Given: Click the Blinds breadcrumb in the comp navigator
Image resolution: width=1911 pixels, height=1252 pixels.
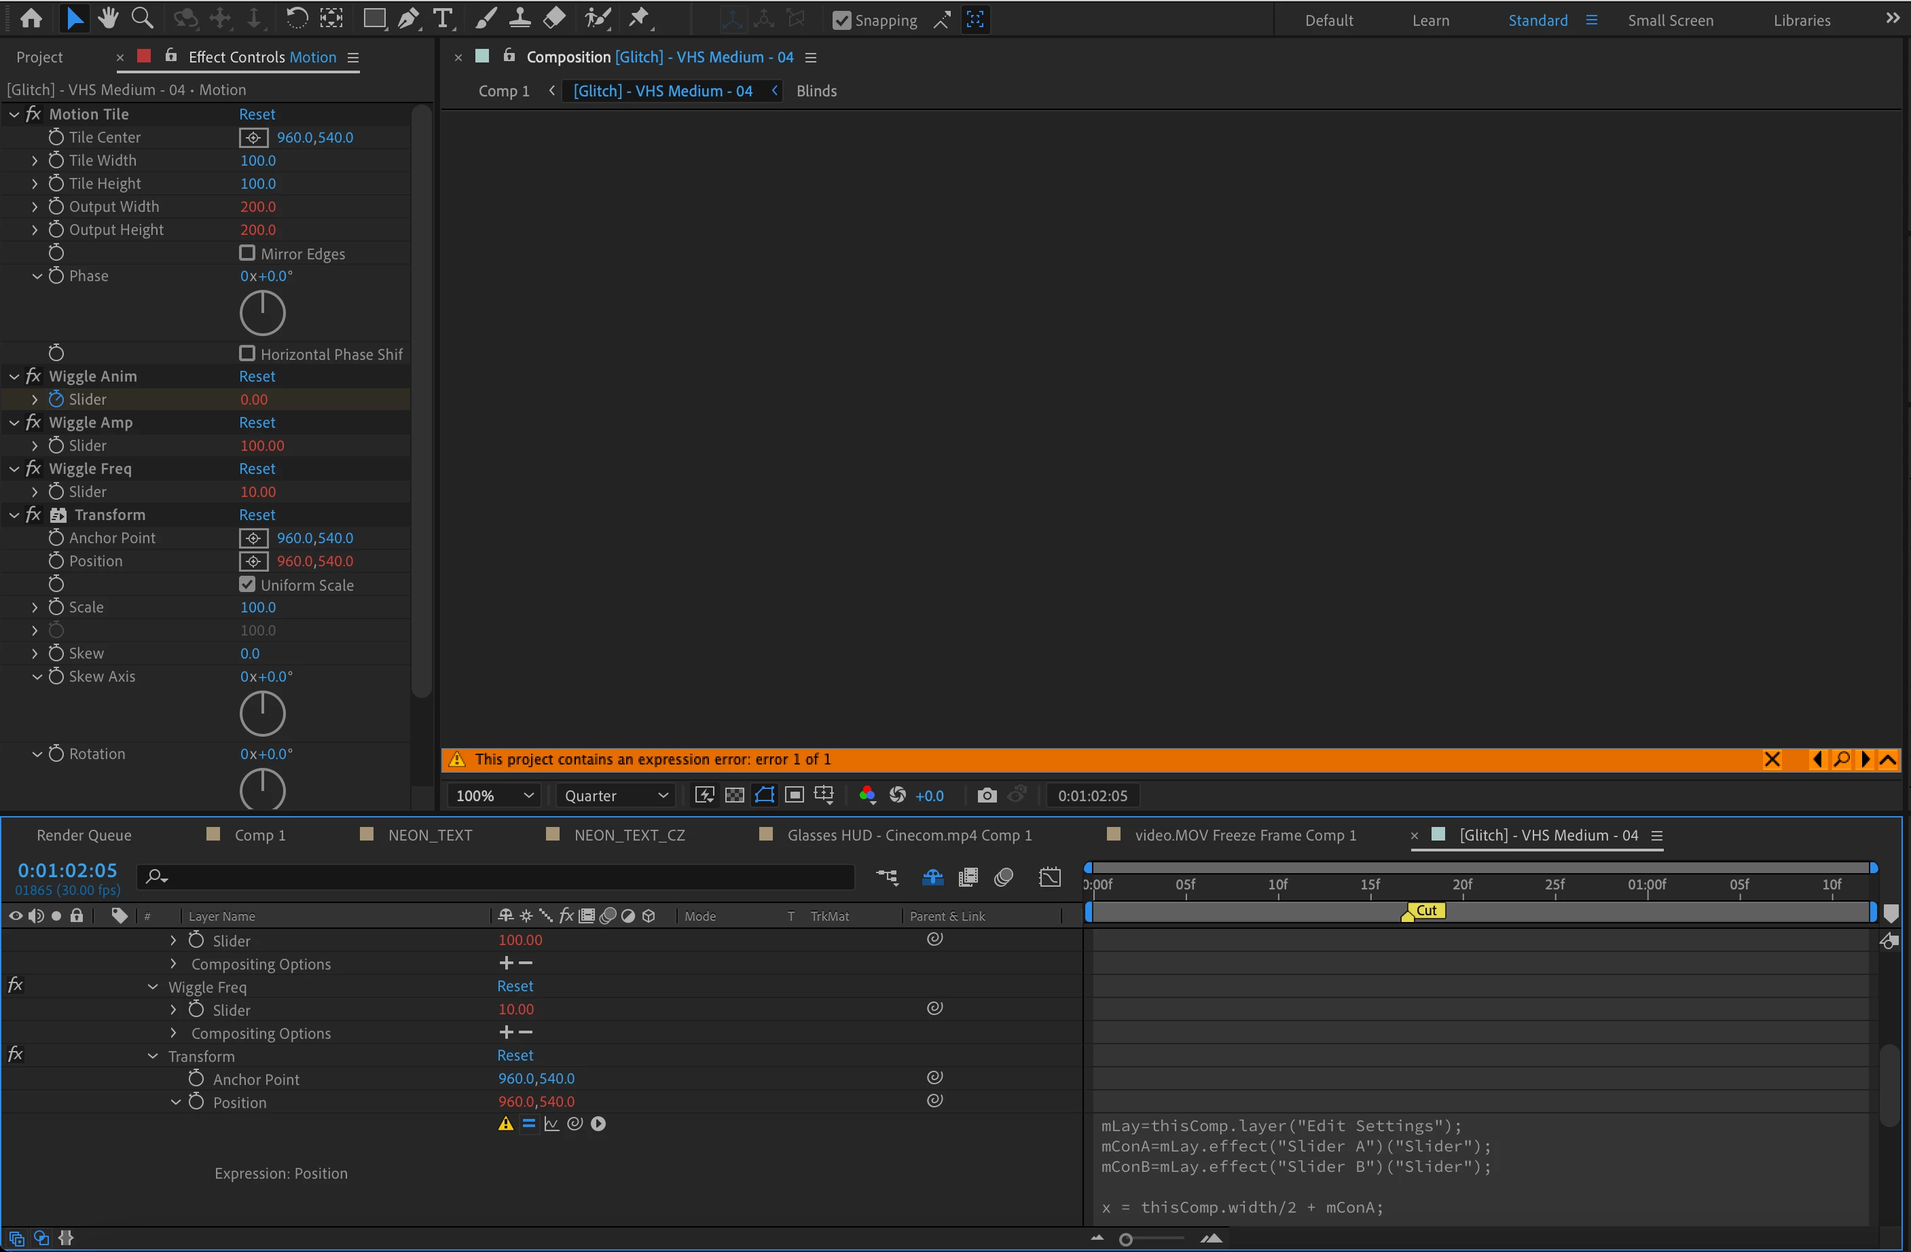Looking at the screenshot, I should pos(816,91).
